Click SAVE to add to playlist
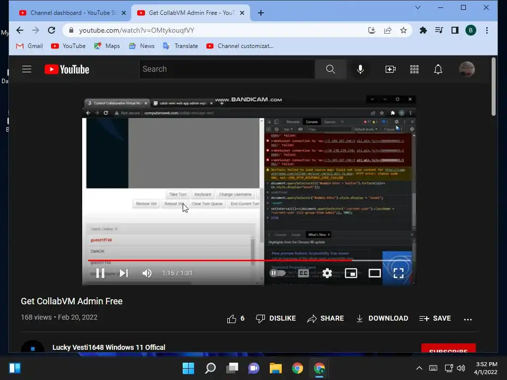The height and width of the screenshot is (380, 507). (x=435, y=319)
